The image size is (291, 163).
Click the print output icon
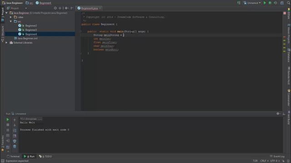point(15,141)
